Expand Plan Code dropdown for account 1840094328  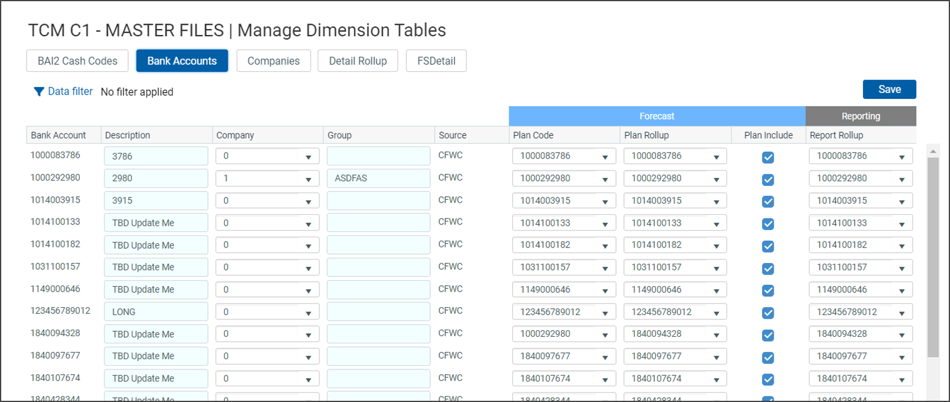(564, 334)
